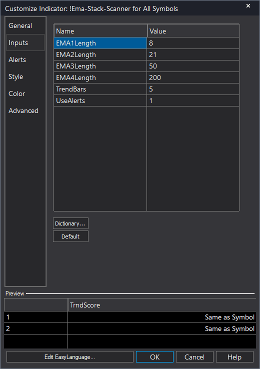Screen dimensions: 260x369
Task: Edit the EMA2Length value 21
Action: tap(193, 54)
